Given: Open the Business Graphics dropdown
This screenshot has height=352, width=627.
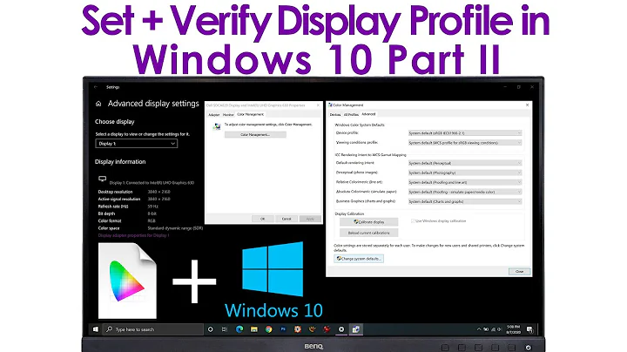Looking at the screenshot, I should pos(465,201).
